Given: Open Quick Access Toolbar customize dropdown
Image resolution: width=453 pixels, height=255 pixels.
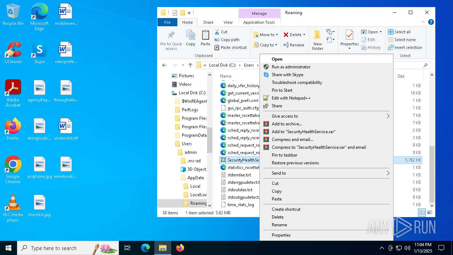Looking at the screenshot, I should [189, 13].
